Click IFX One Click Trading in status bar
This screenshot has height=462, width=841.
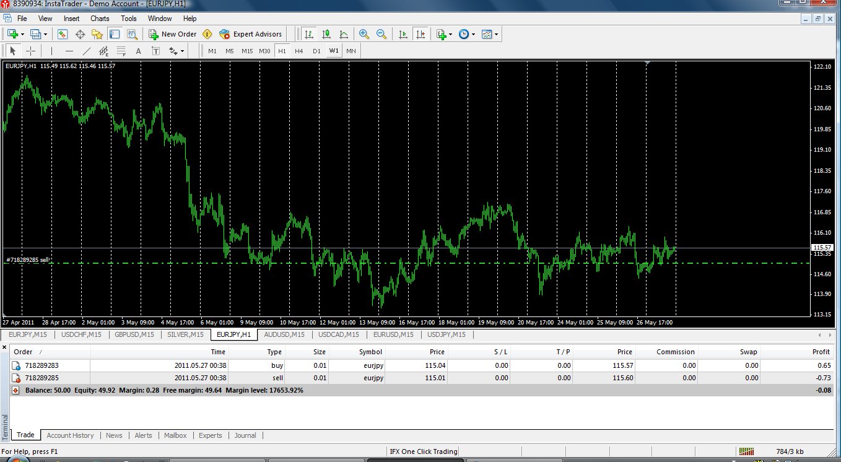click(424, 451)
